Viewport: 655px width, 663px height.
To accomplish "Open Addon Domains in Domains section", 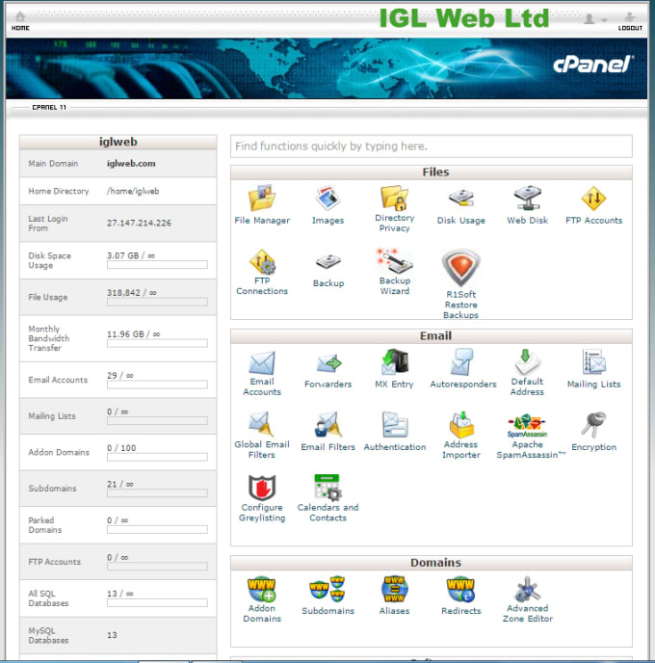I will (262, 599).
